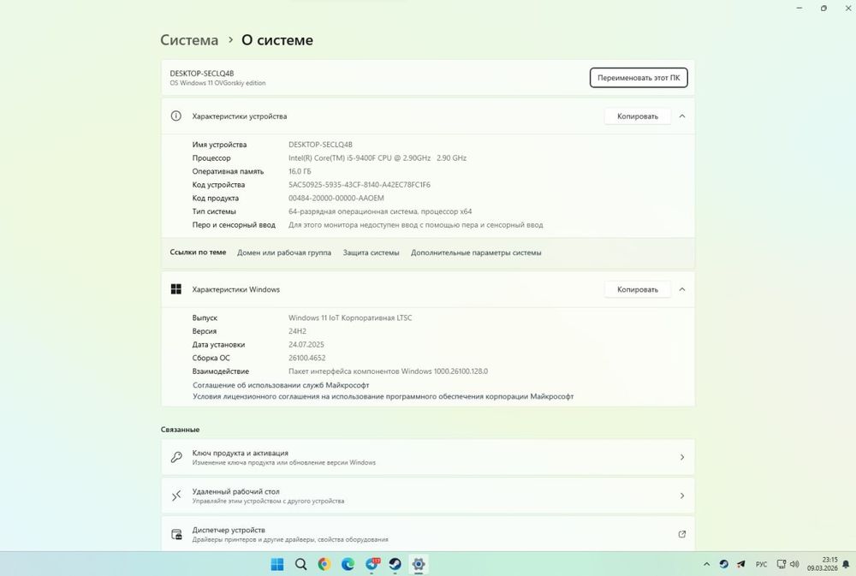Launch Microsoft Edge from taskbar
The height and width of the screenshot is (576, 856).
click(348, 564)
